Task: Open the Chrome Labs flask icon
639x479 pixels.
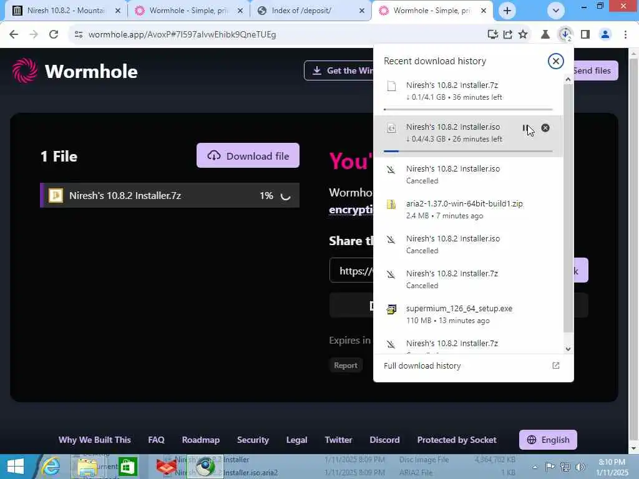Action: (545, 35)
